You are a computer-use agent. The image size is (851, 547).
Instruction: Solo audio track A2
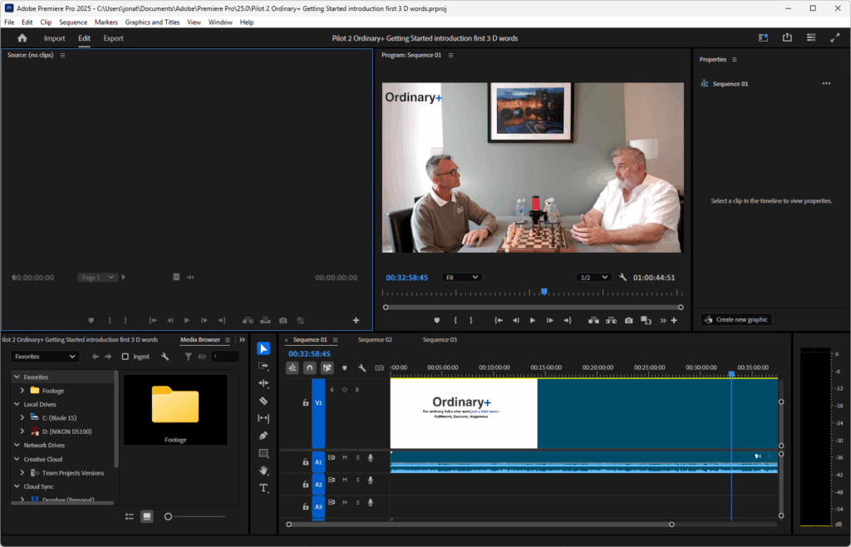(x=357, y=480)
